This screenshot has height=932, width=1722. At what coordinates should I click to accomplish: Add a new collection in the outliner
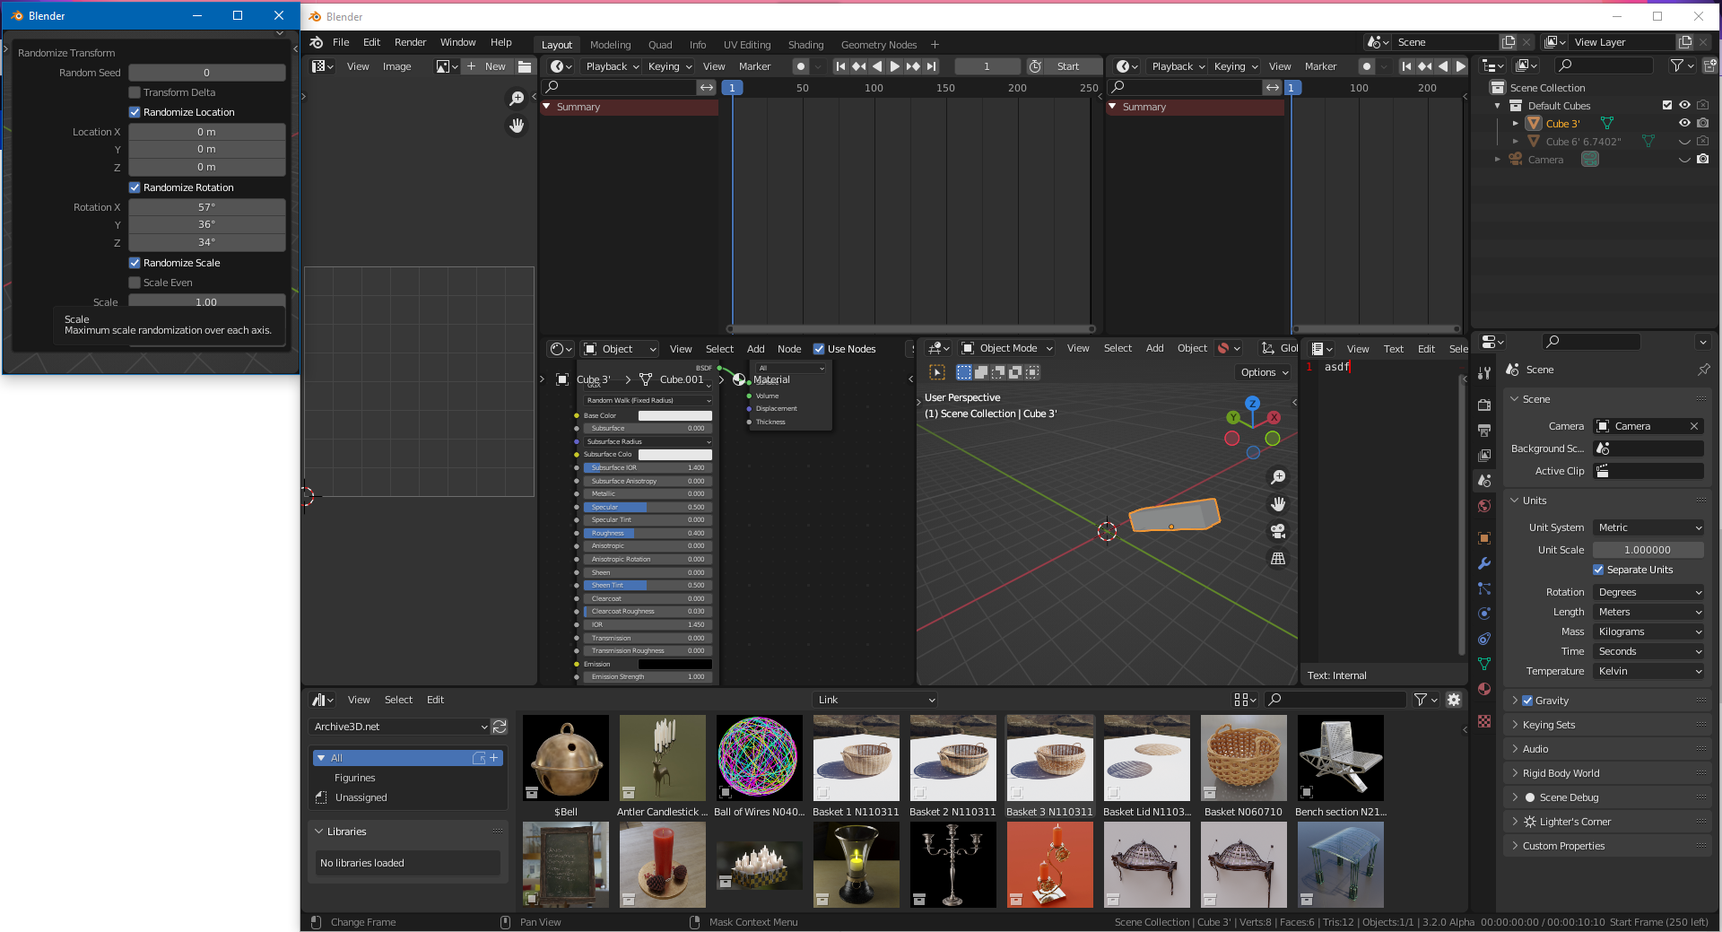tap(1709, 65)
